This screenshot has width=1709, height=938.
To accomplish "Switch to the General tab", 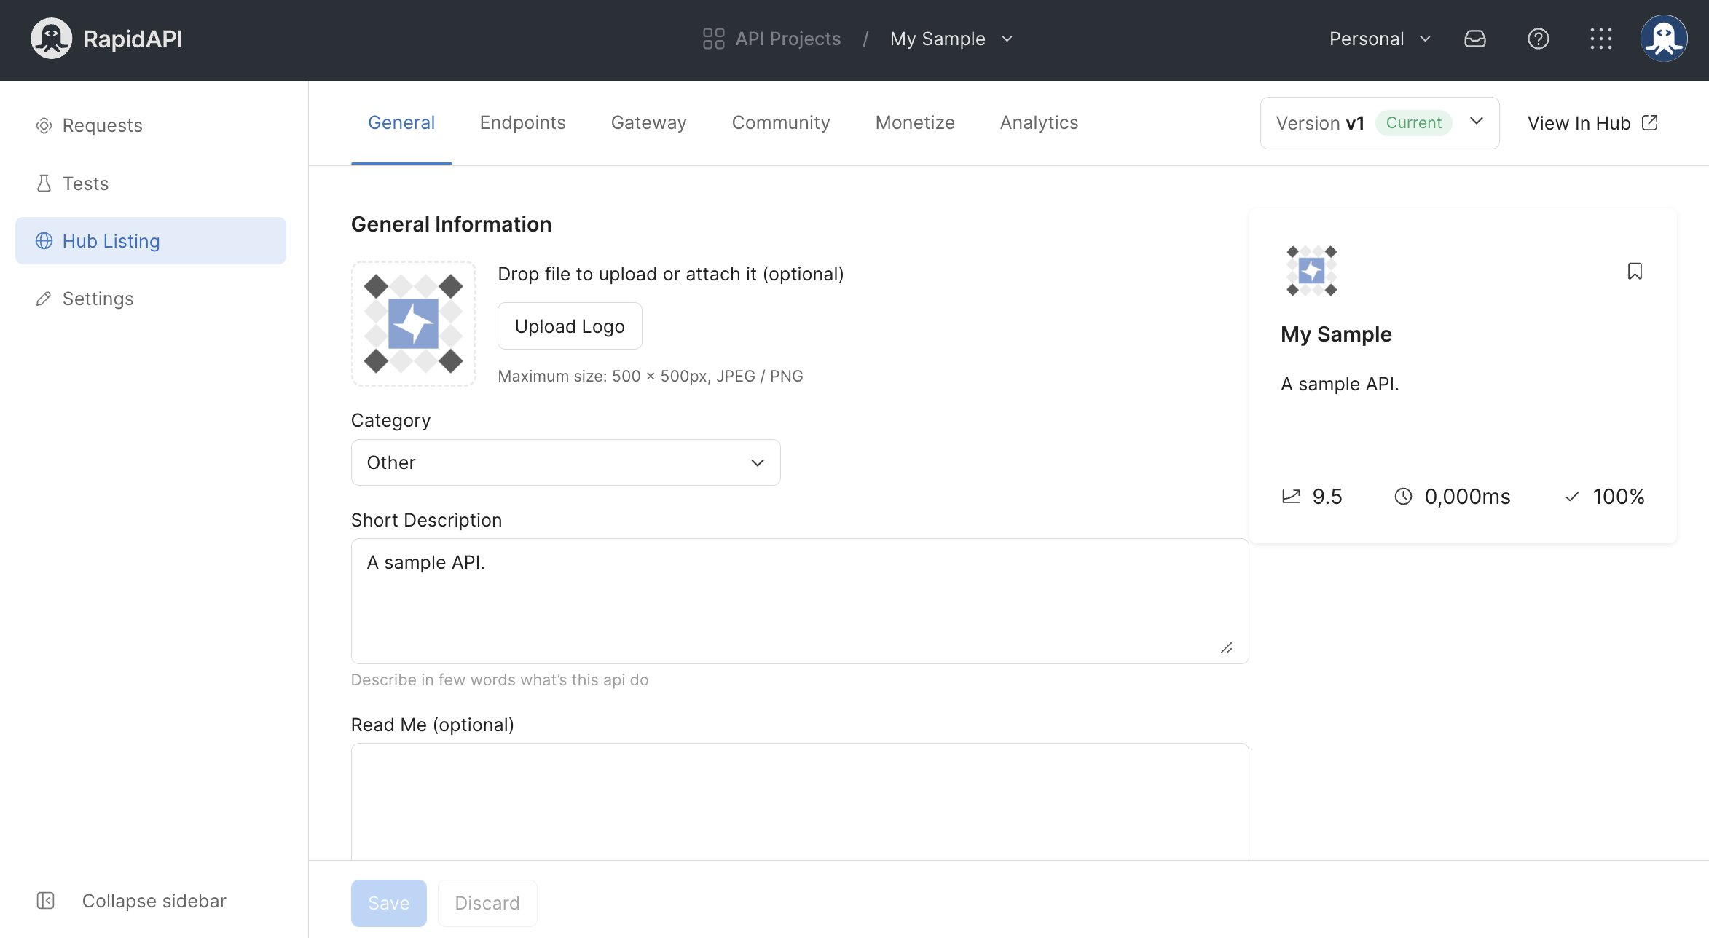I will pyautogui.click(x=401, y=122).
